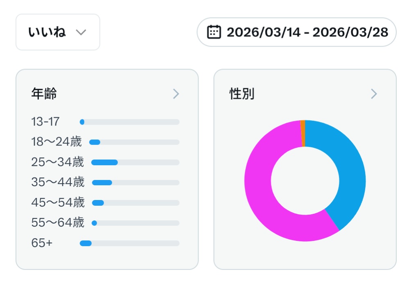Click the 18〜24歳 age bar
The height and width of the screenshot is (283, 411).
point(134,142)
